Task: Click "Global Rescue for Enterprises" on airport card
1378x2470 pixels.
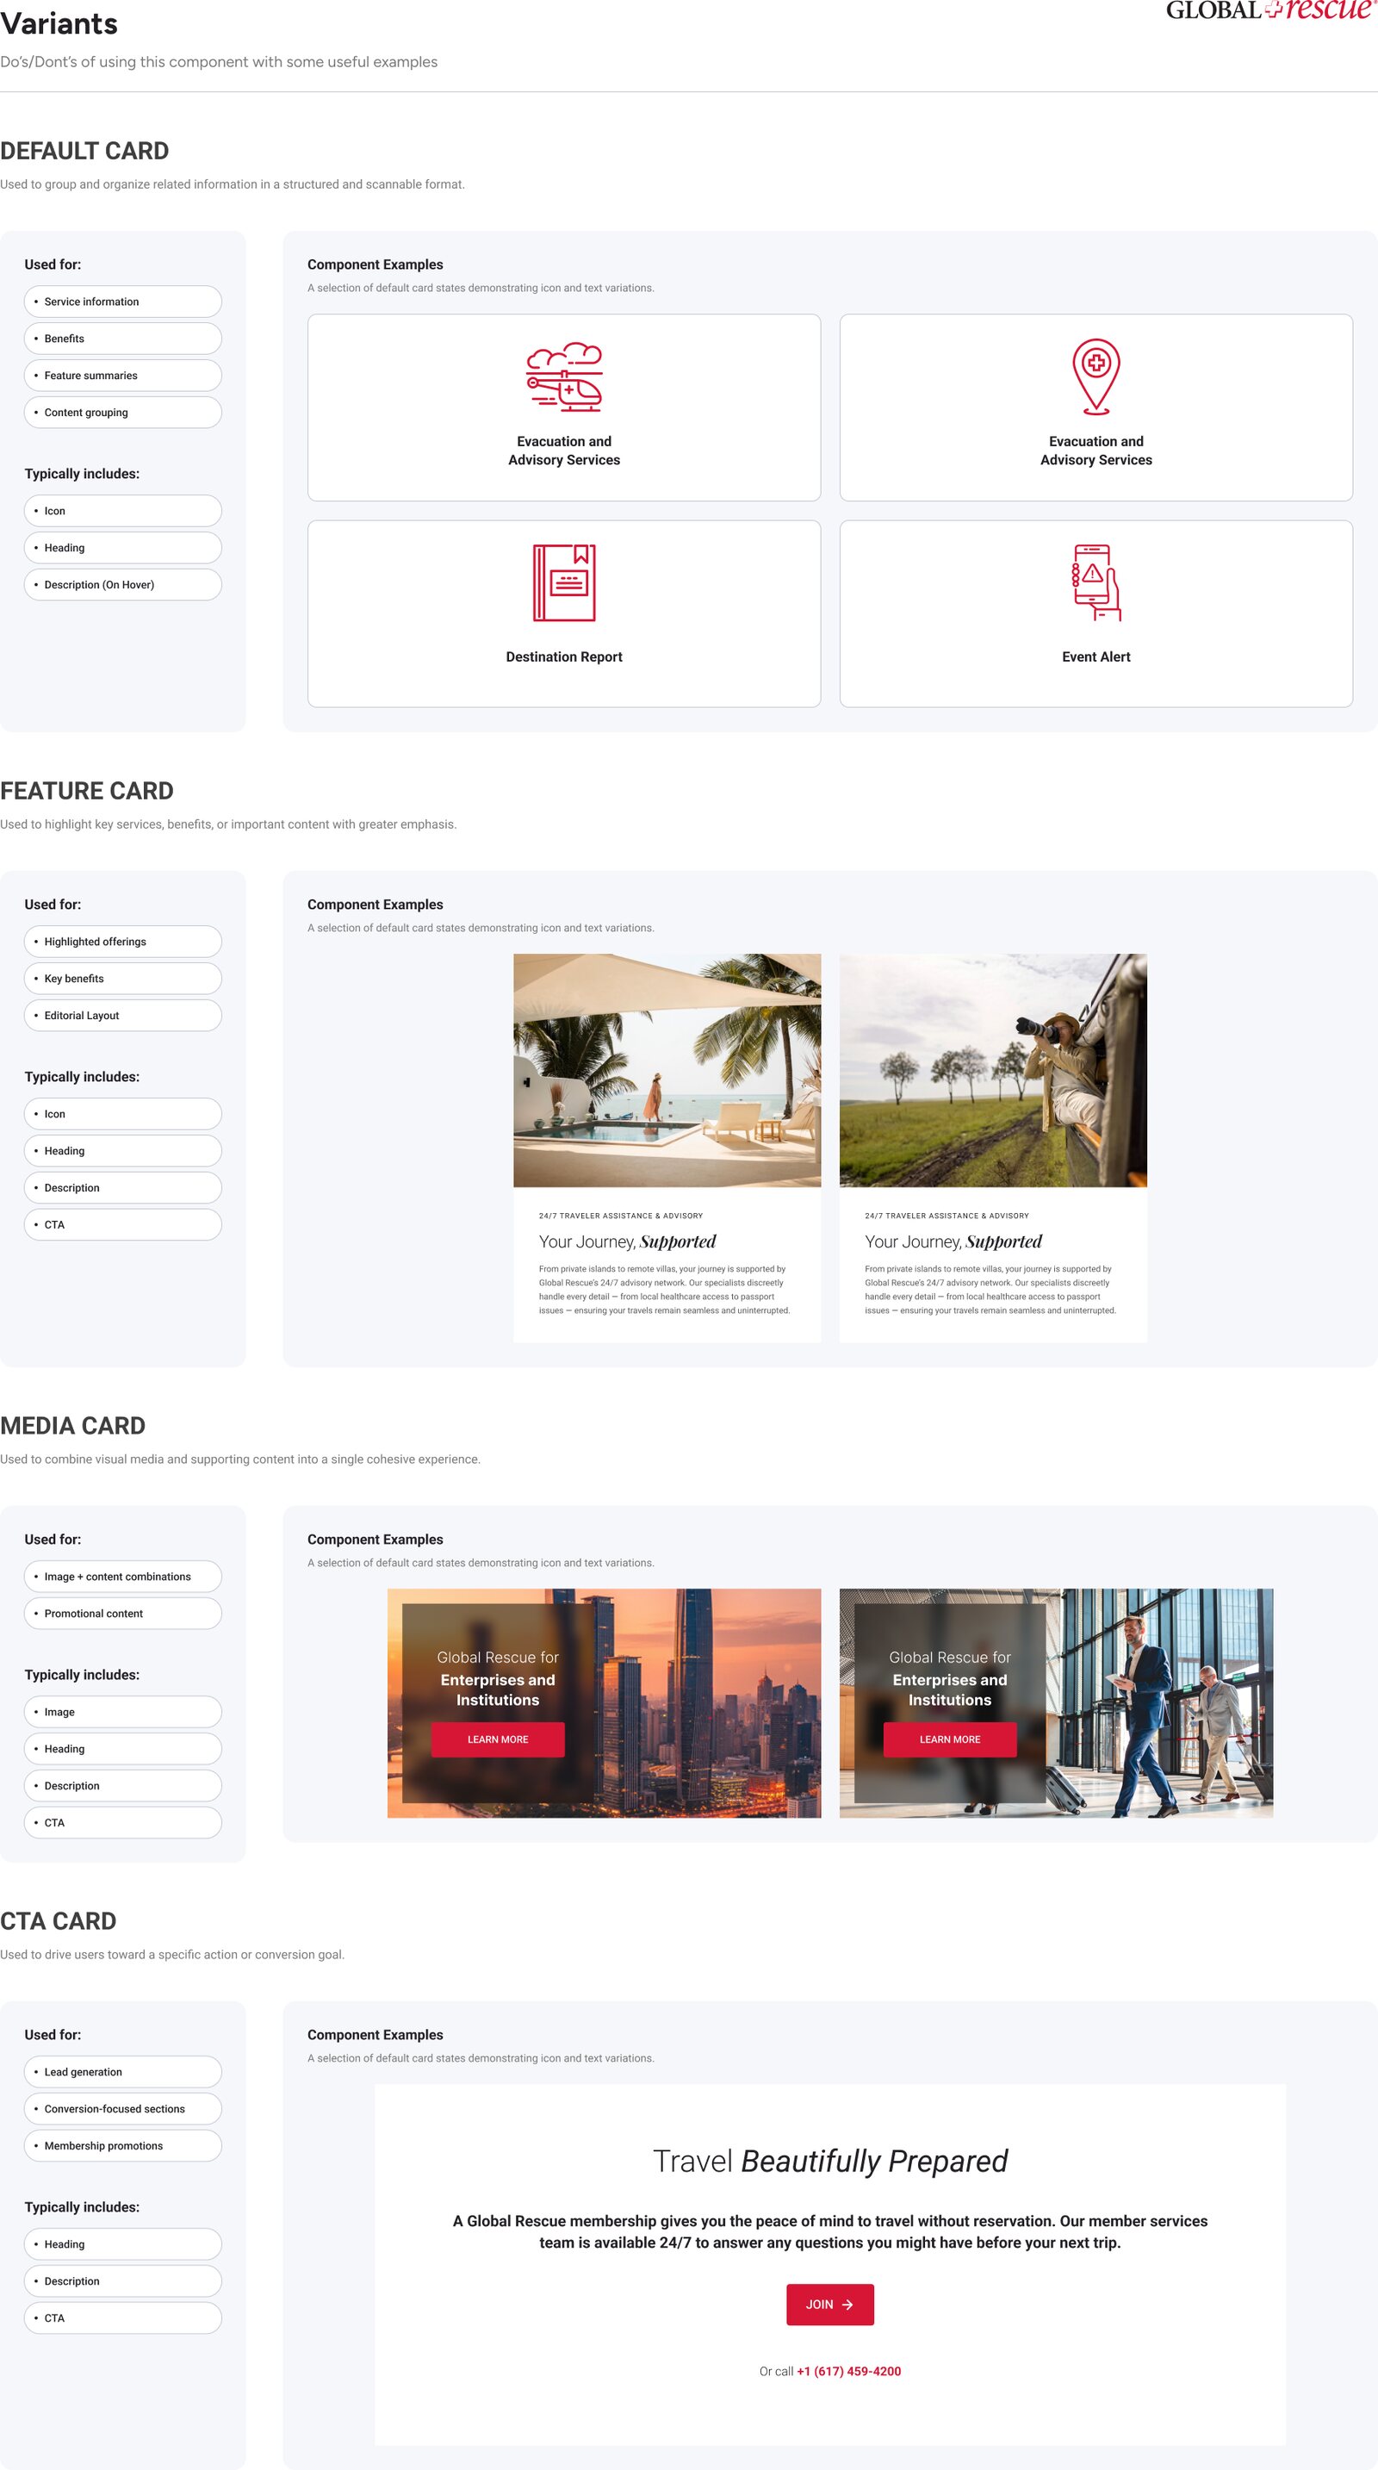Action: pyautogui.click(x=950, y=1678)
